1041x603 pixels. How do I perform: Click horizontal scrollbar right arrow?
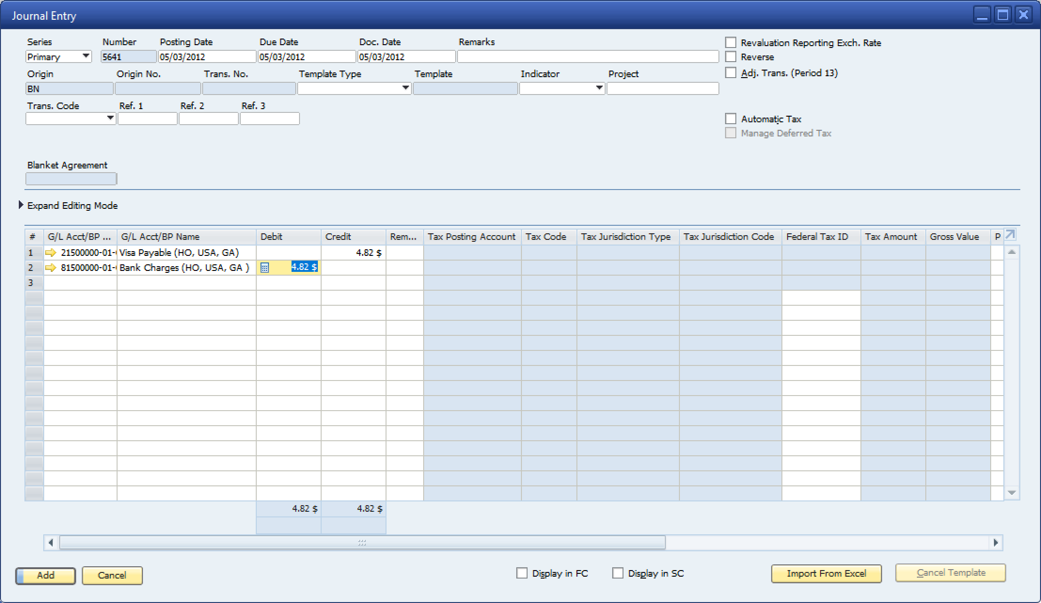pos(996,543)
